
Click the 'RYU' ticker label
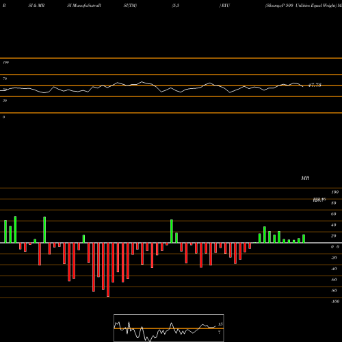(226, 5)
